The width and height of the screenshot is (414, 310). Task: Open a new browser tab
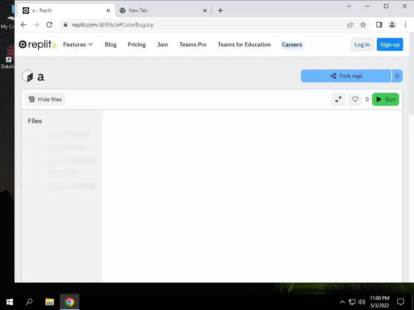pyautogui.click(x=220, y=10)
